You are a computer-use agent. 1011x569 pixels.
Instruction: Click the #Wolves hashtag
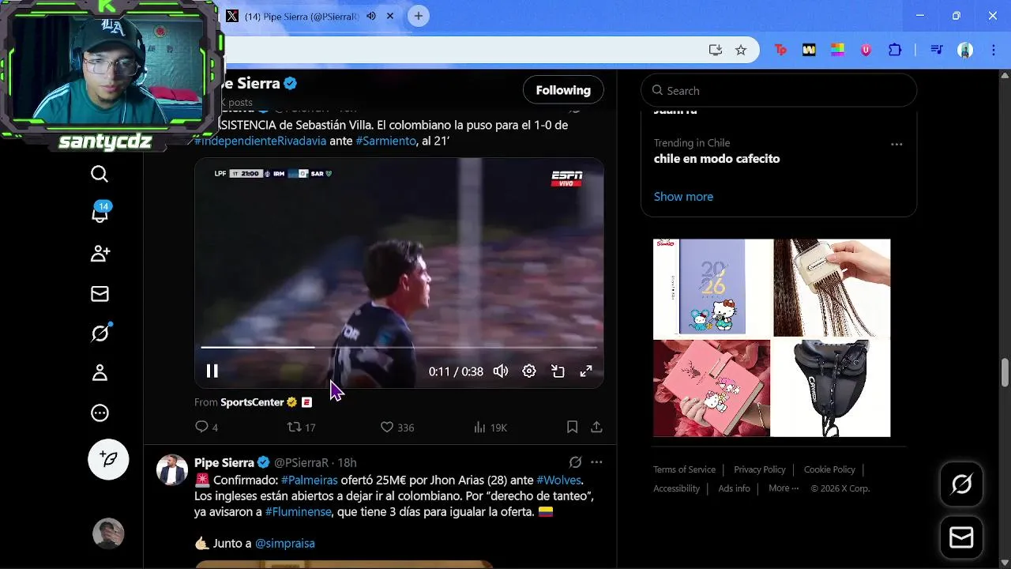[x=558, y=480]
